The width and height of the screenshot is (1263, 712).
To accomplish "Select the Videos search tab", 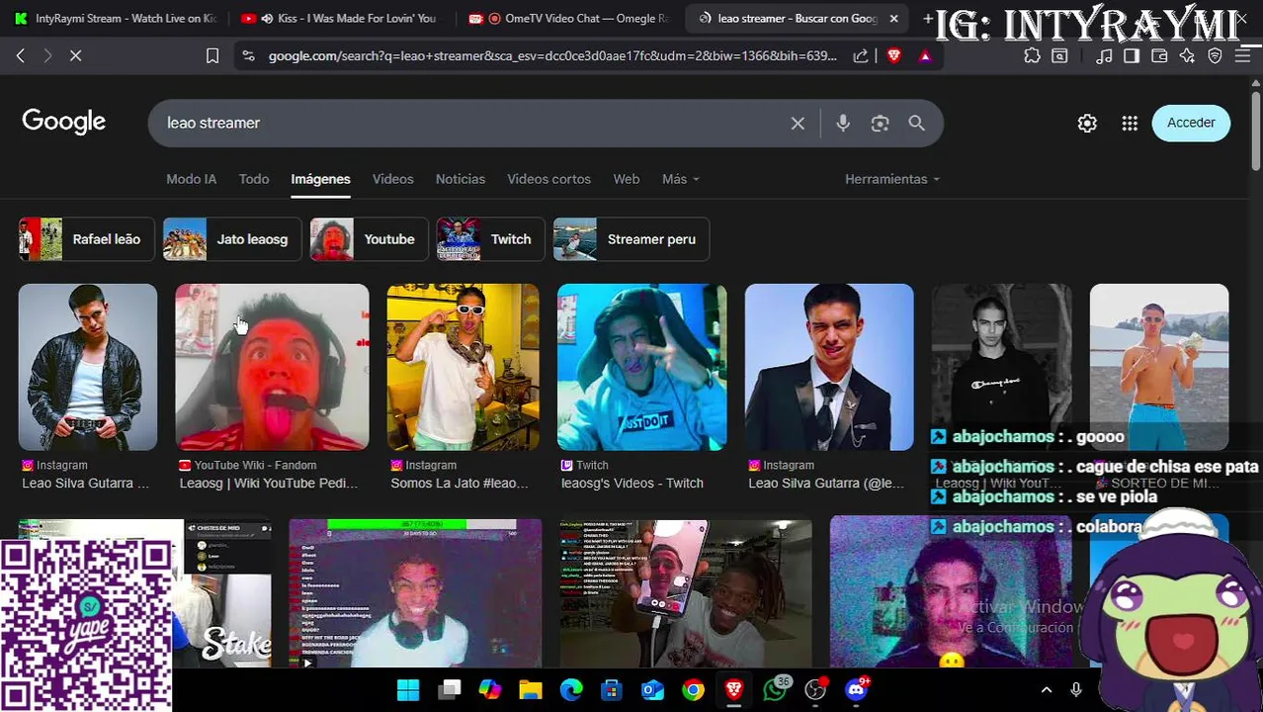I will 392,179.
